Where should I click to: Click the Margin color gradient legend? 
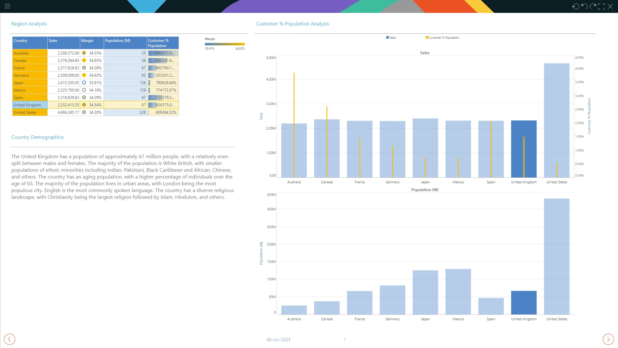(225, 44)
